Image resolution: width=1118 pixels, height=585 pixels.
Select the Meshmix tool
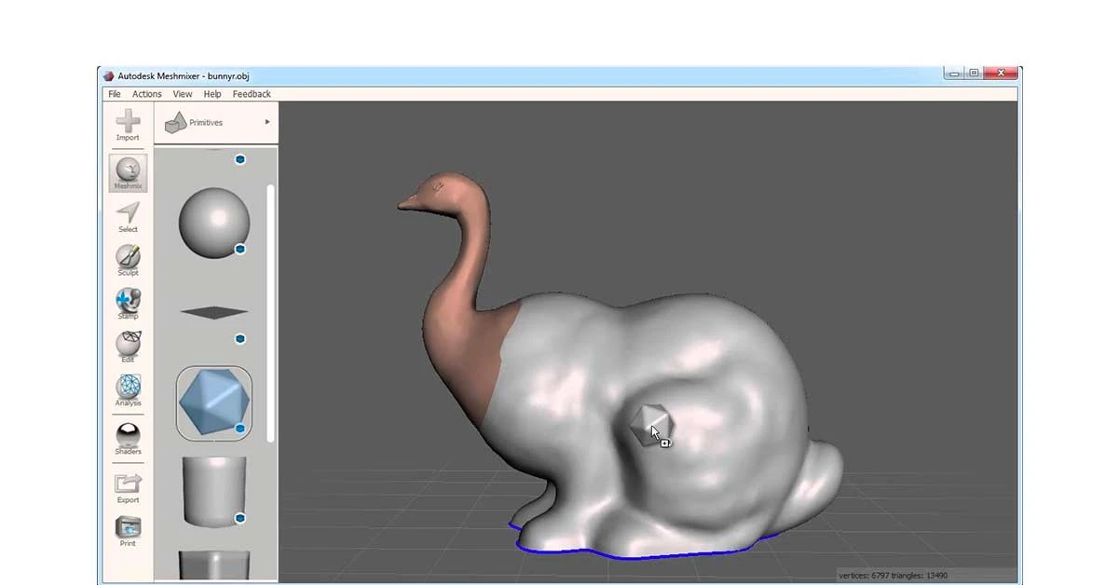128,173
